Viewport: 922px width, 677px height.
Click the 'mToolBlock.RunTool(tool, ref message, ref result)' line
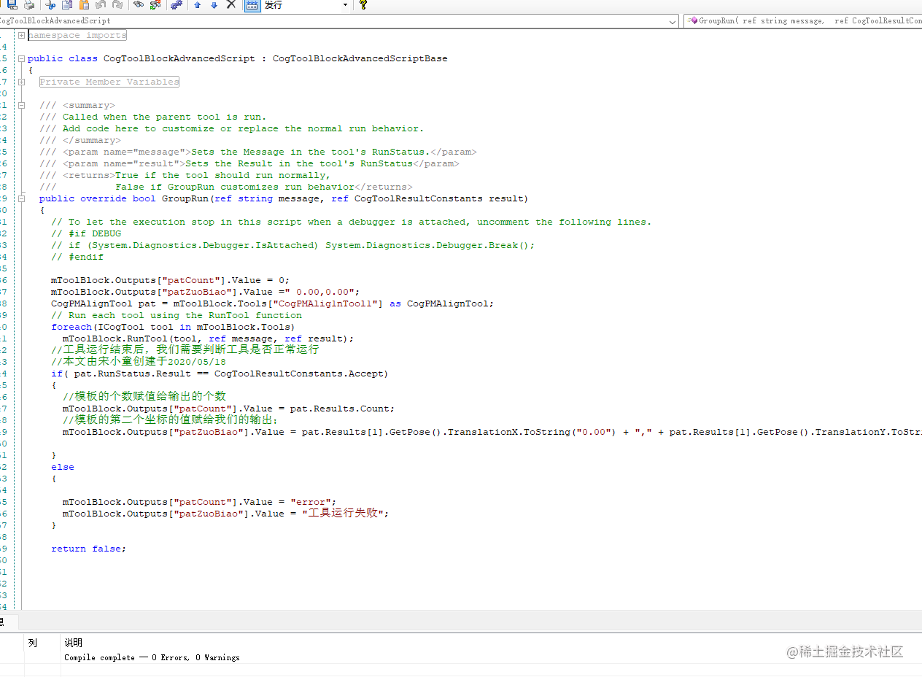coord(208,338)
